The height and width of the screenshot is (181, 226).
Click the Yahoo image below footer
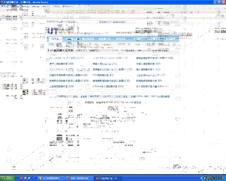[x=113, y=108]
